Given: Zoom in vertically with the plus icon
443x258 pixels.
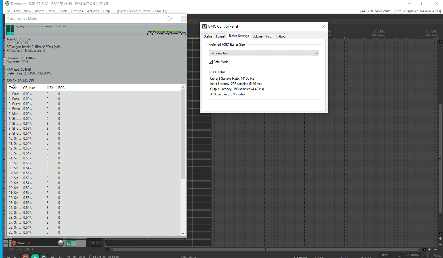Looking at the screenshot, I should [440, 239].
